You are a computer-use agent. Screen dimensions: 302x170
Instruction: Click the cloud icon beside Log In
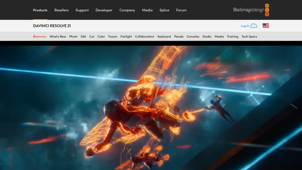coord(254,25)
